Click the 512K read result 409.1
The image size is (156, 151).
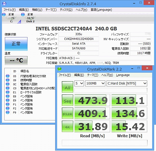[x=92, y=113]
